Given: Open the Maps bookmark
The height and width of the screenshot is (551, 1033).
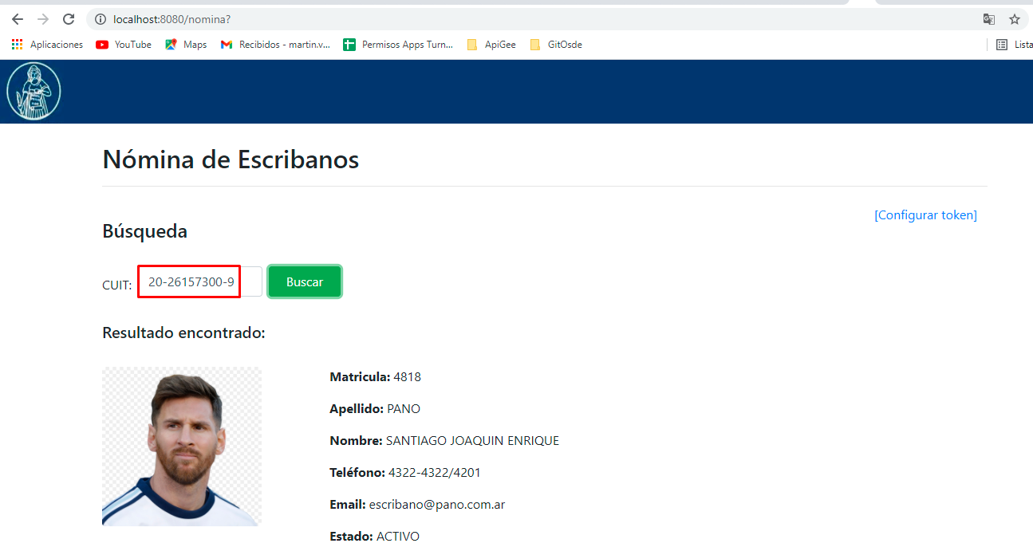Looking at the screenshot, I should point(185,44).
